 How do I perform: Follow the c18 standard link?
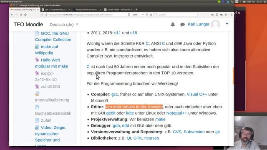[133, 33]
